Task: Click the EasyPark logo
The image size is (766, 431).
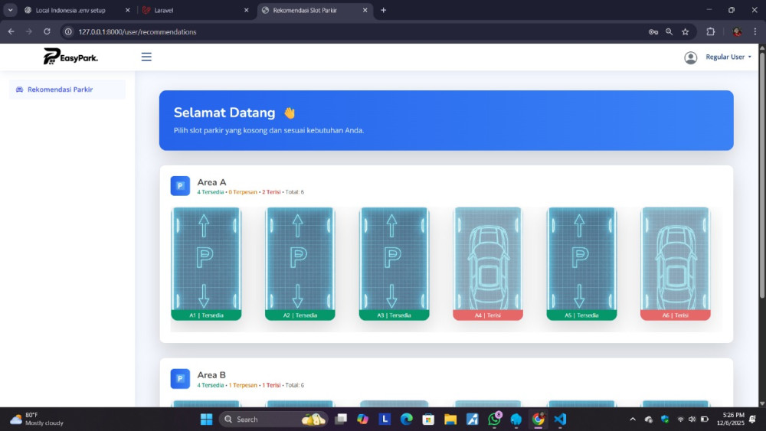Action: 70,57
